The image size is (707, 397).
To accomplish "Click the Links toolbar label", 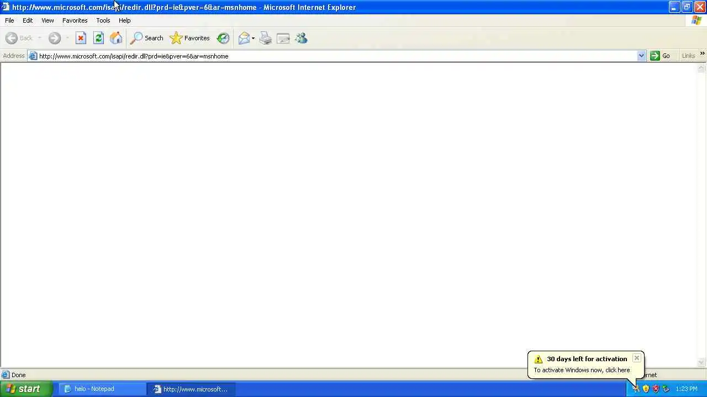I will [x=688, y=56].
